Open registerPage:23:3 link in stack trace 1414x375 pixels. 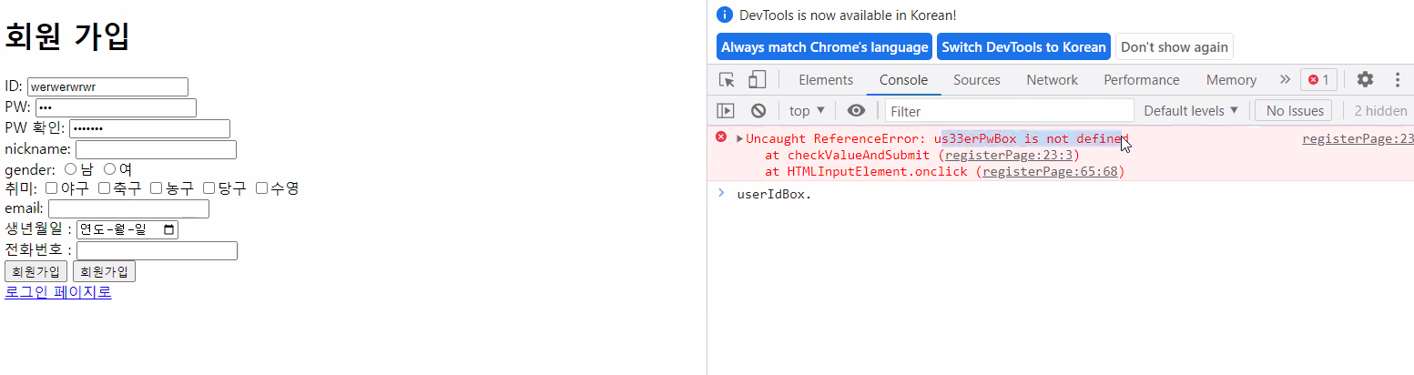tap(1010, 155)
